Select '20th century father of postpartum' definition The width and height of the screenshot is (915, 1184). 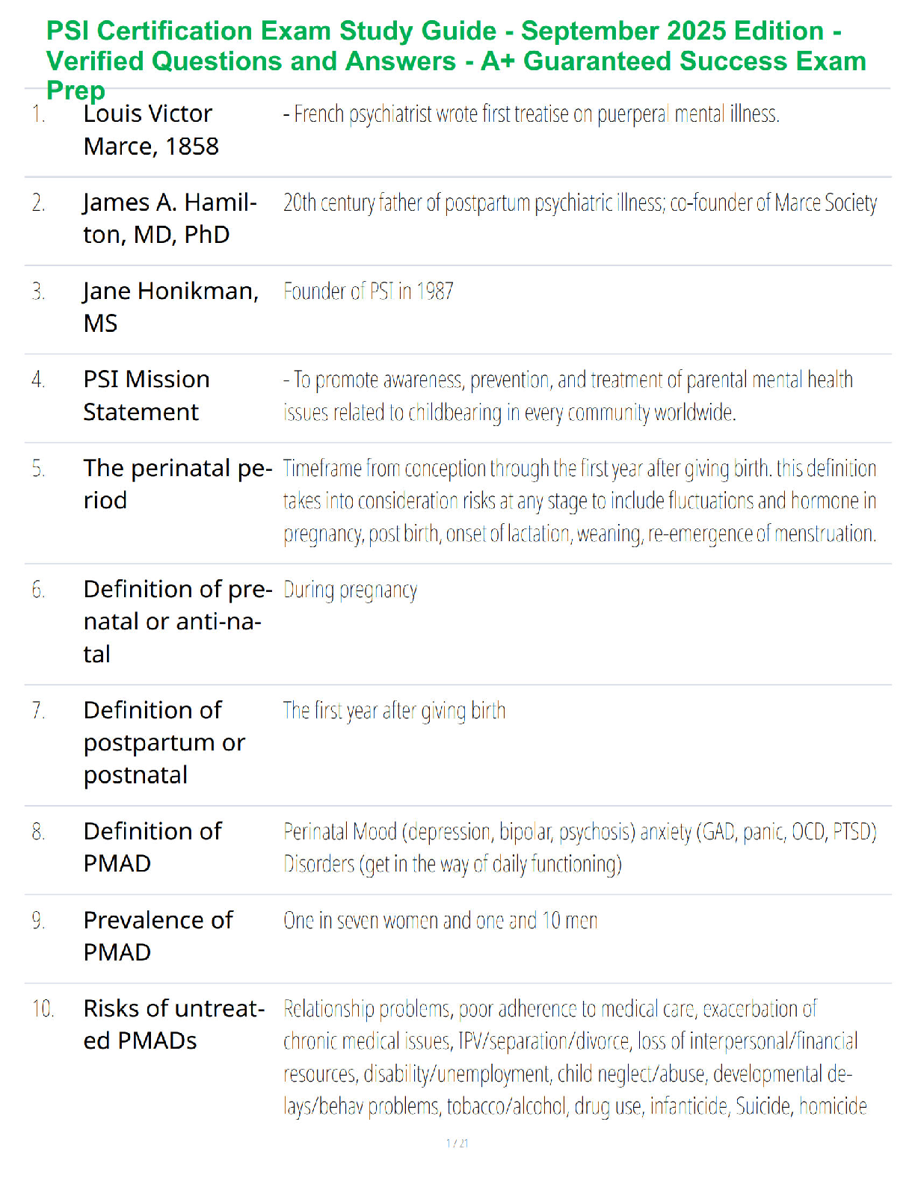pos(580,203)
